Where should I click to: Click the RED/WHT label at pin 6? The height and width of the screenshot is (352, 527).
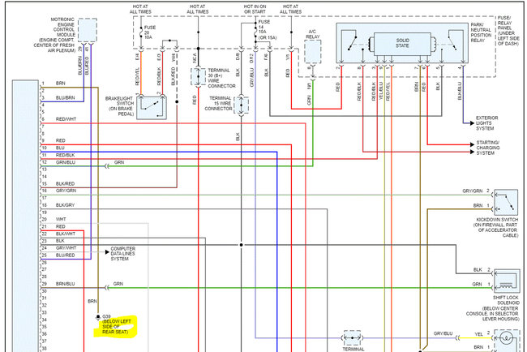point(66,119)
